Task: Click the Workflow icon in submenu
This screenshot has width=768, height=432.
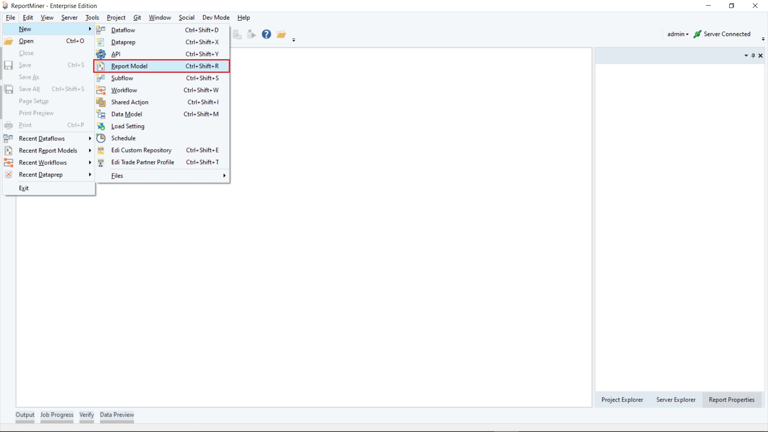Action: [x=101, y=90]
